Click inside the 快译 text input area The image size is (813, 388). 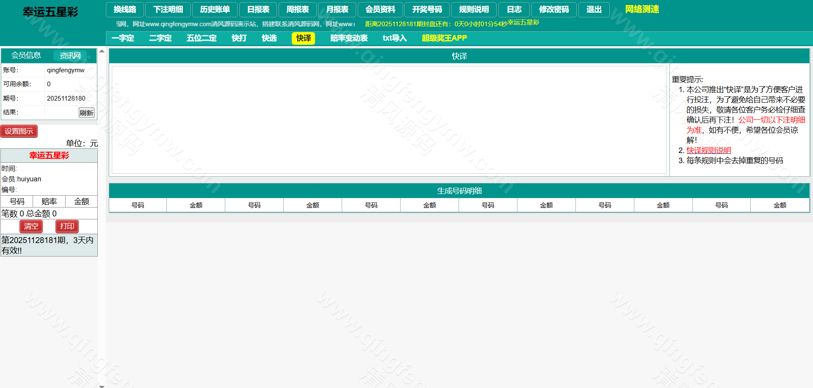pyautogui.click(x=389, y=120)
